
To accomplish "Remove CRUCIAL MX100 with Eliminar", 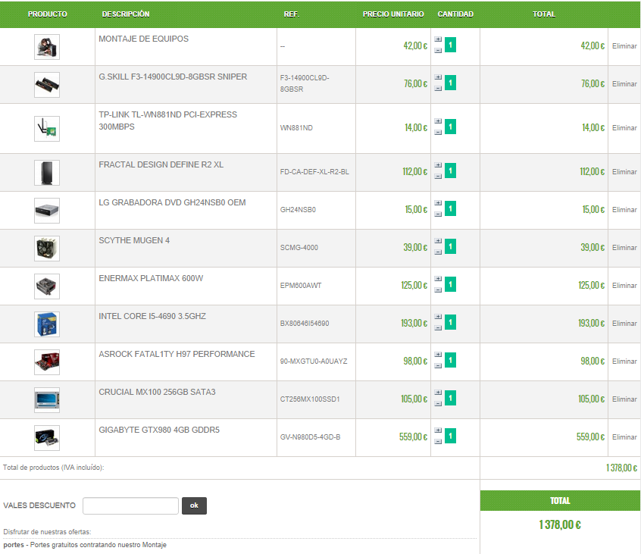I will click(624, 399).
